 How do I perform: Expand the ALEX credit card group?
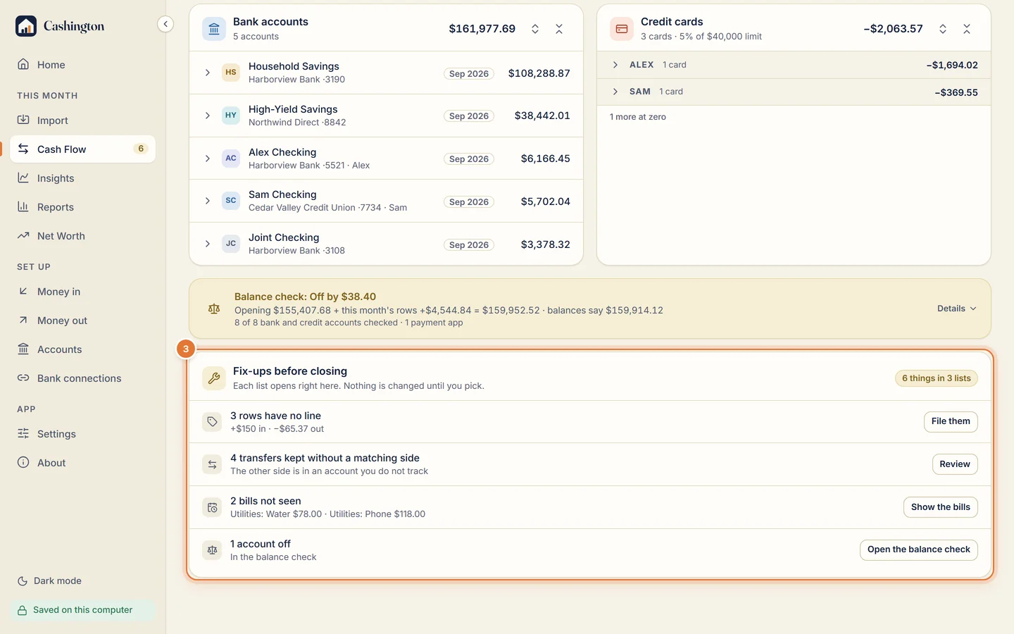click(x=615, y=65)
